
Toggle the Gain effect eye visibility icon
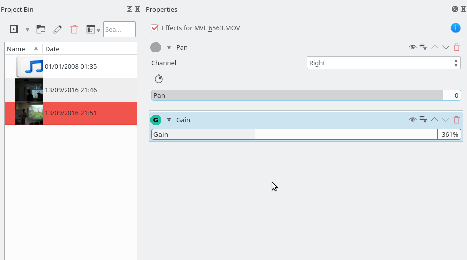[412, 120]
